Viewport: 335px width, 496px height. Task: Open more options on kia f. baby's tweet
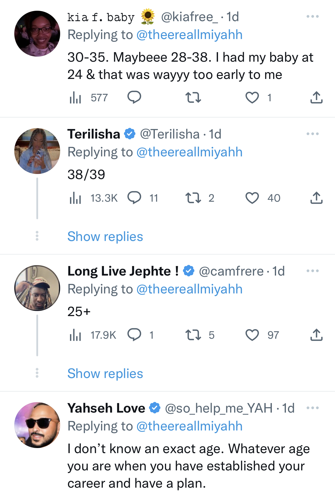(x=313, y=17)
